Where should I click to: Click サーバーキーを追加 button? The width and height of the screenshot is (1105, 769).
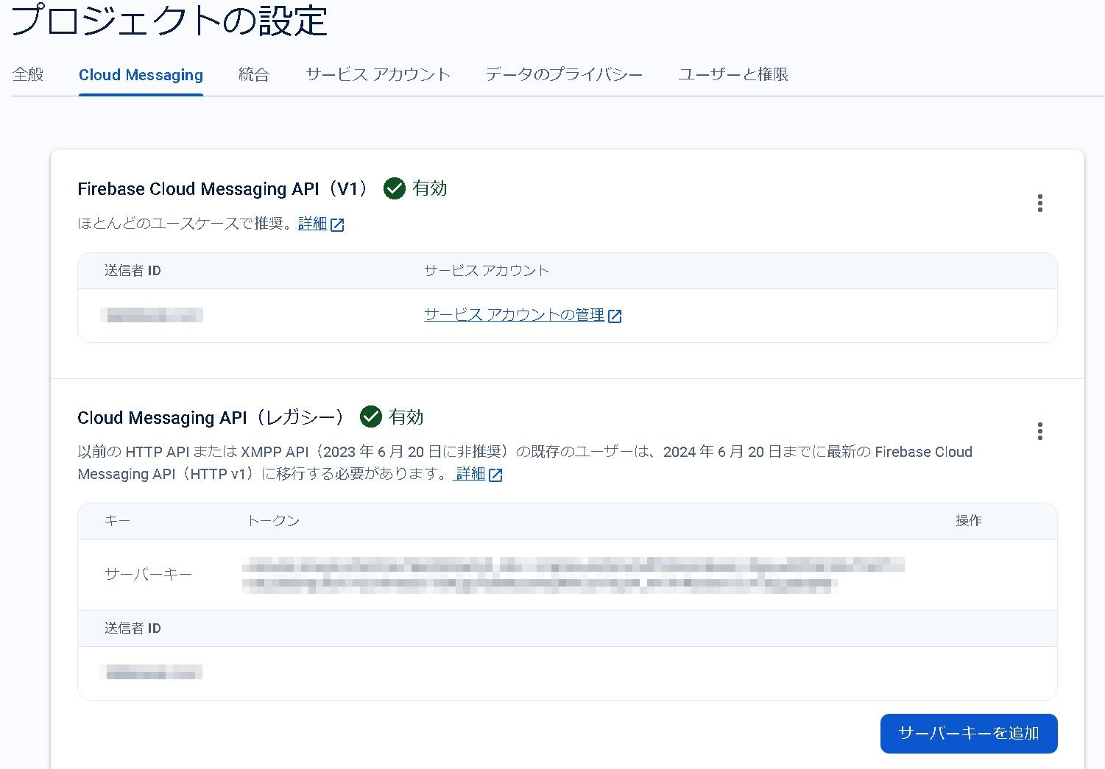tap(968, 733)
